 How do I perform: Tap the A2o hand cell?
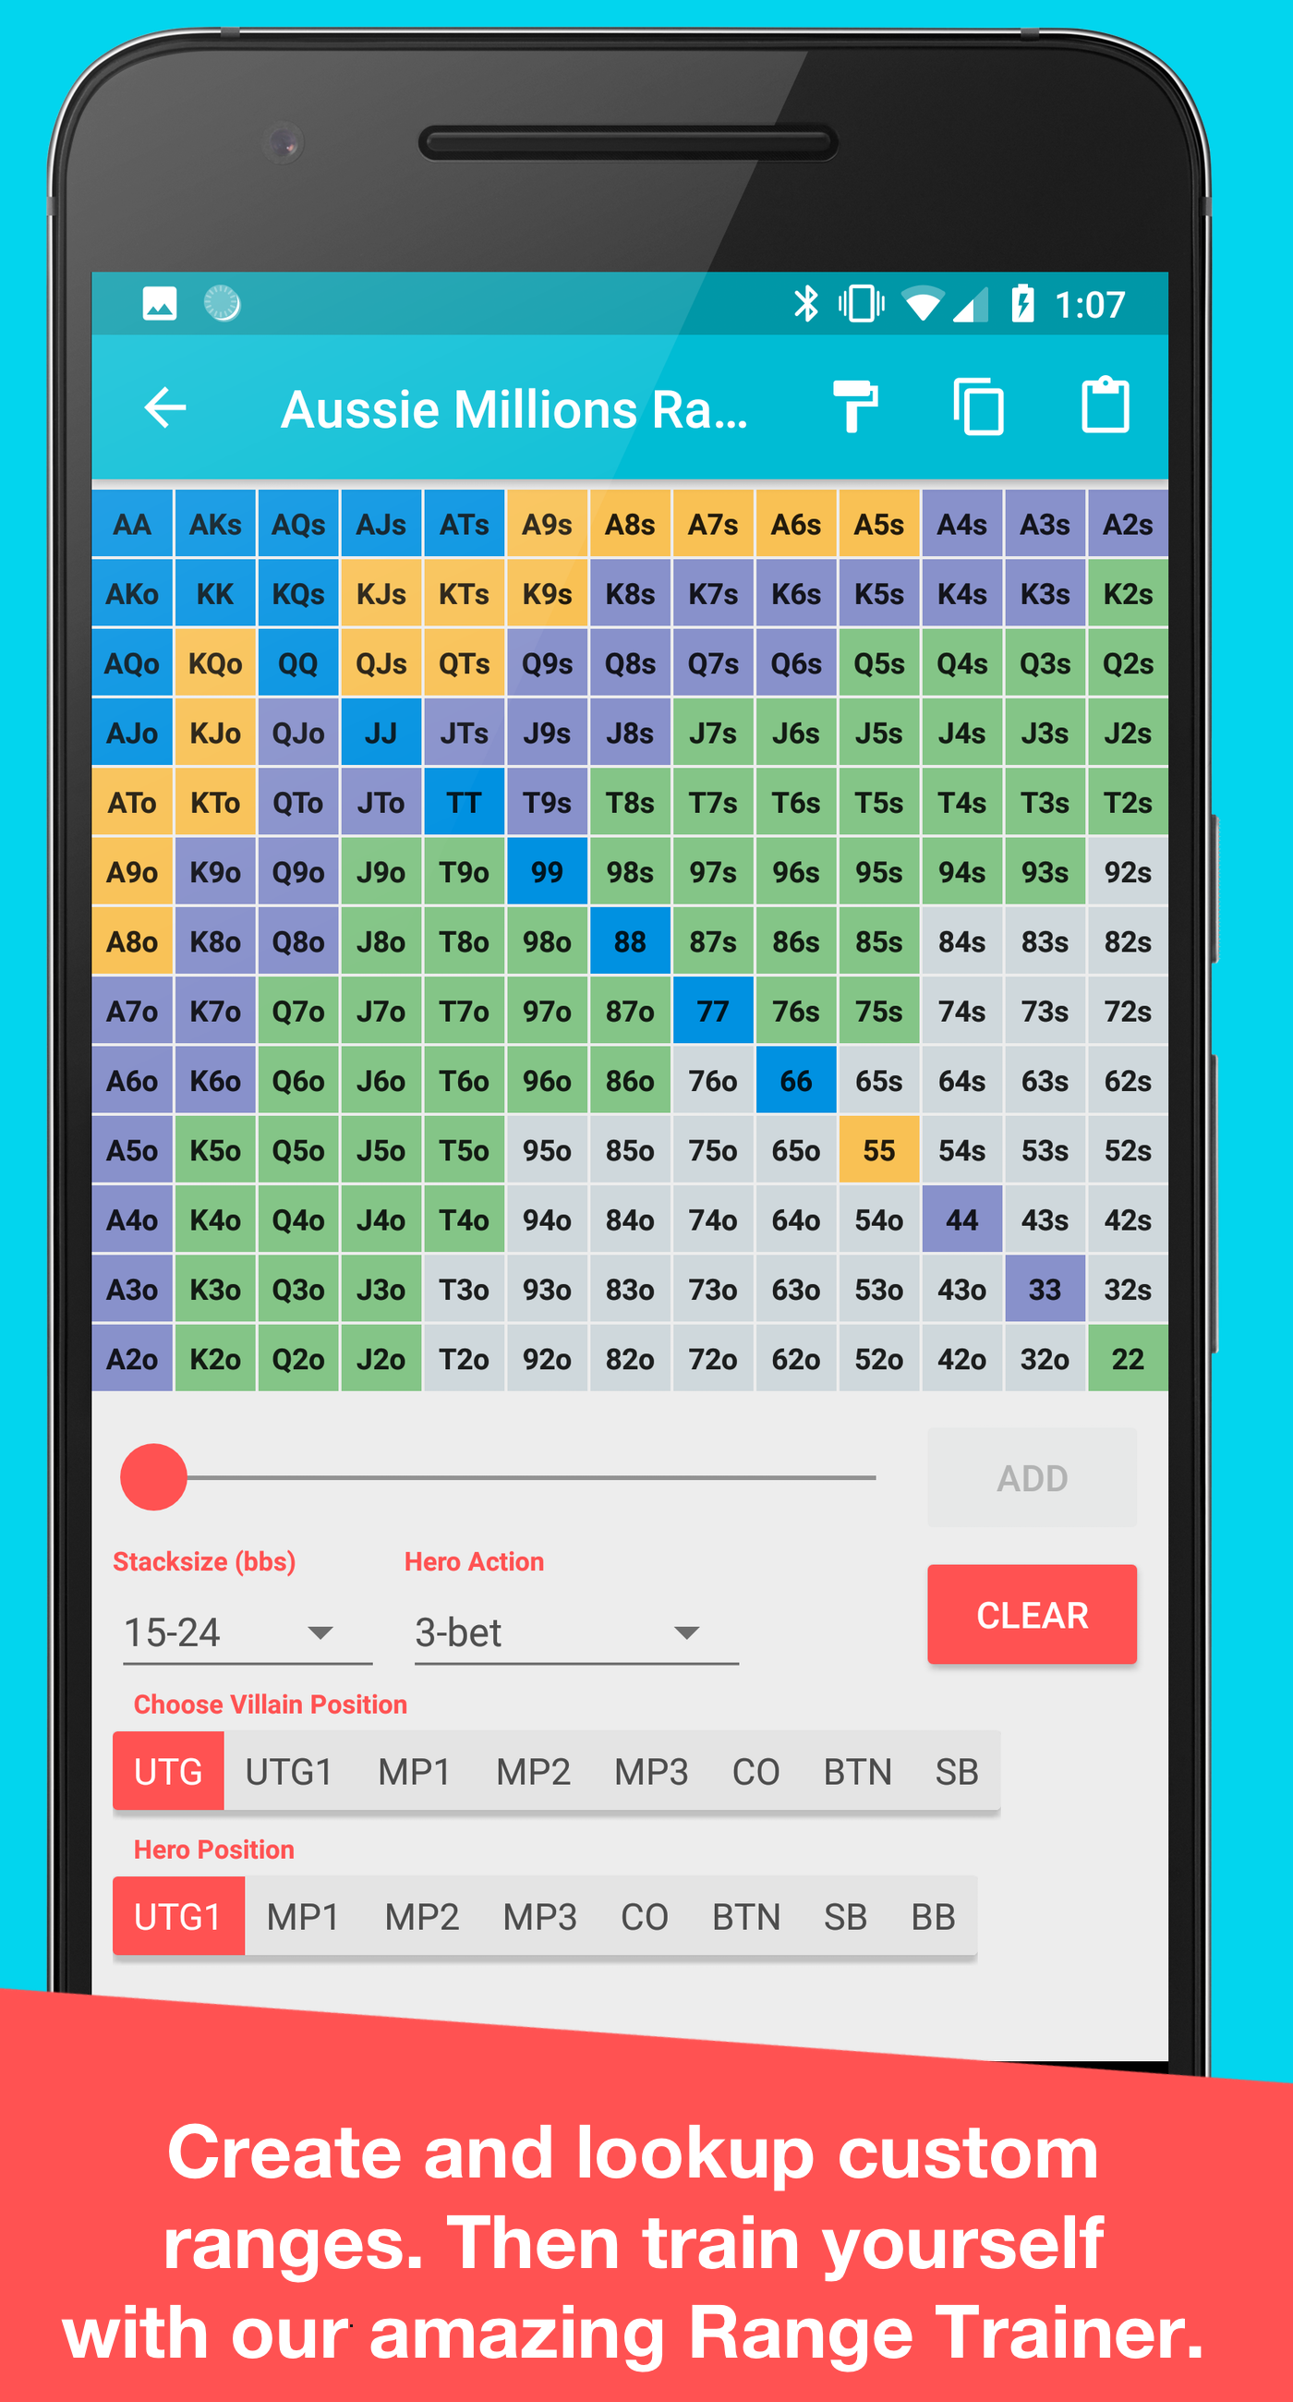[131, 1359]
